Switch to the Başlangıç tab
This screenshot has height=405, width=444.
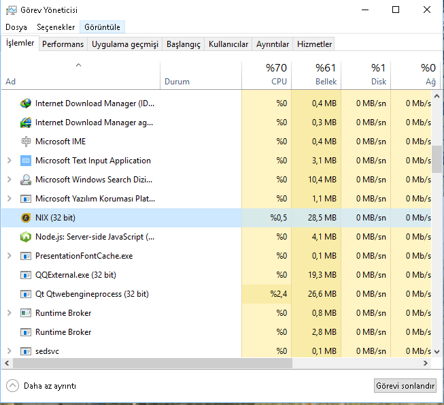coord(183,44)
